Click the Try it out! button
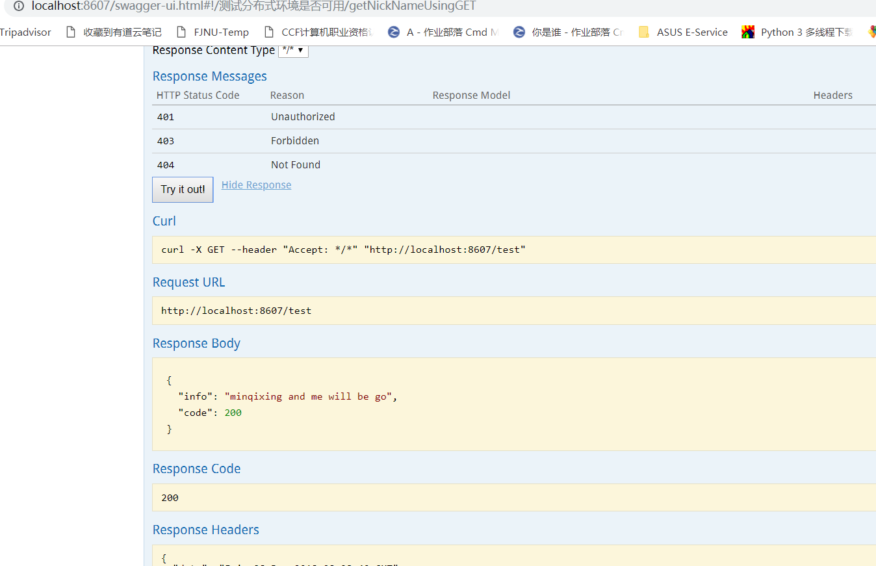The height and width of the screenshot is (566, 876). [183, 189]
